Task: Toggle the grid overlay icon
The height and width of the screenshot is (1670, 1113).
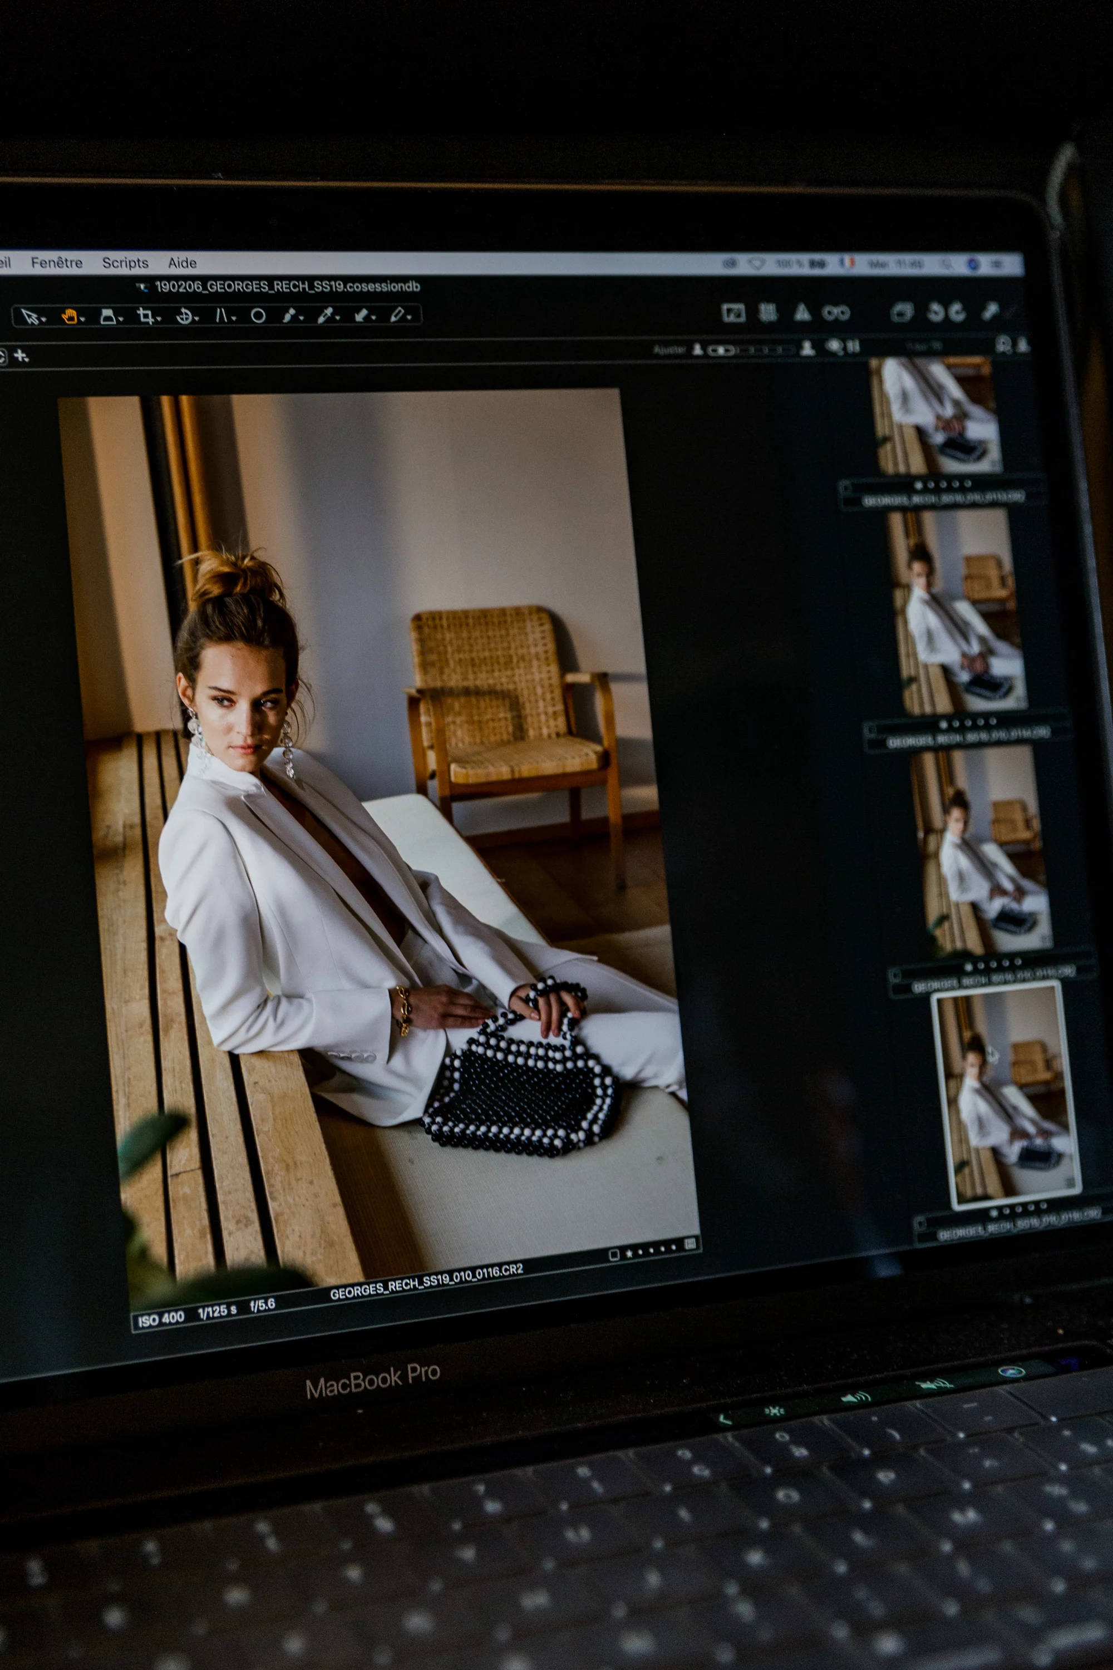Action: (767, 312)
